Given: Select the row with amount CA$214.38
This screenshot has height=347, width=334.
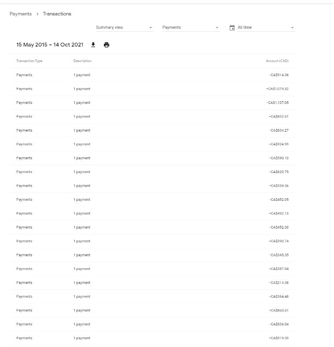Looking at the screenshot, I should (152, 283).
